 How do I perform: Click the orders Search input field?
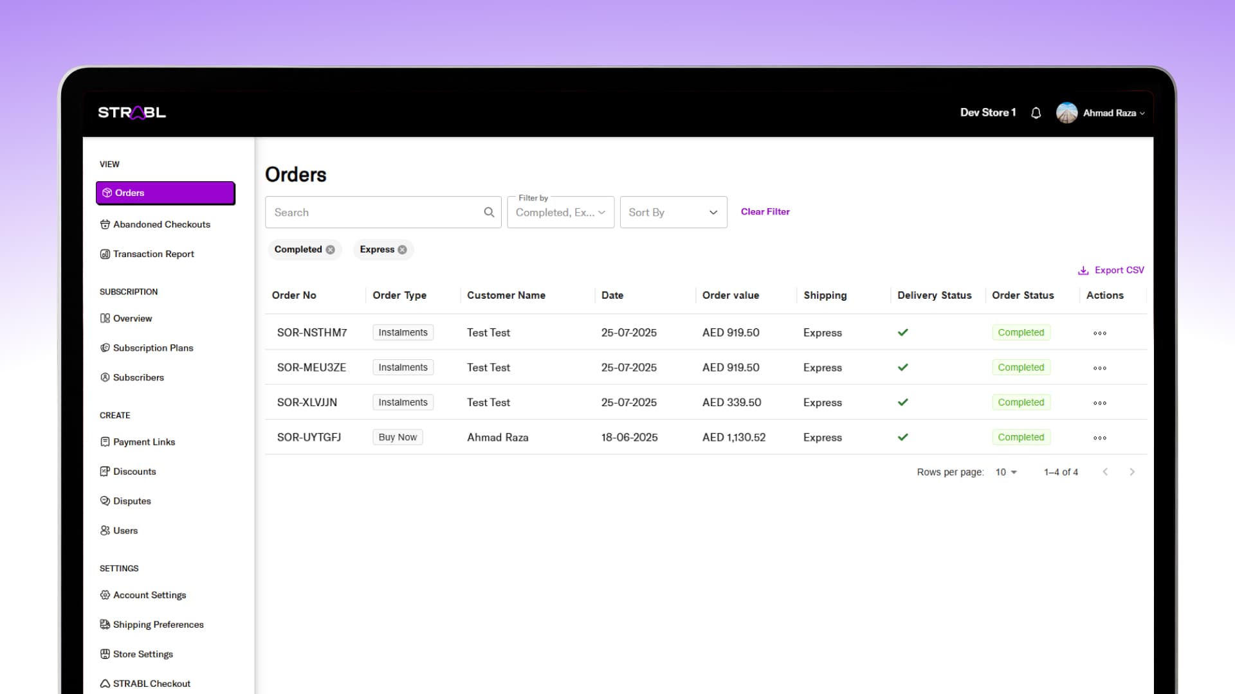[373, 213]
